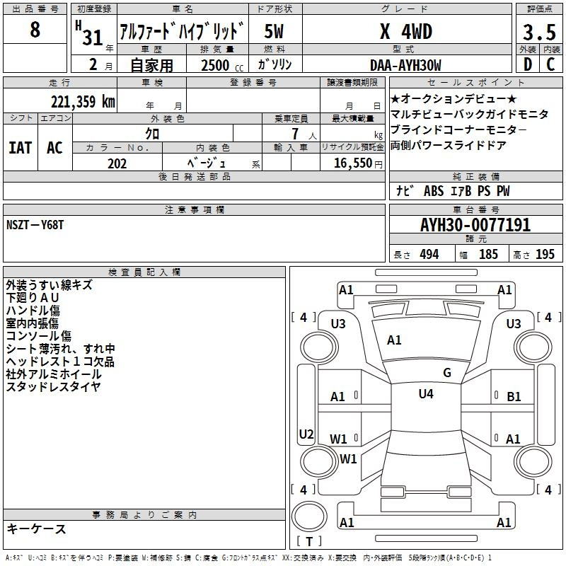This screenshot has height=566, width=566.
Task: Click the rear right wheel circle
Action: 533,461
